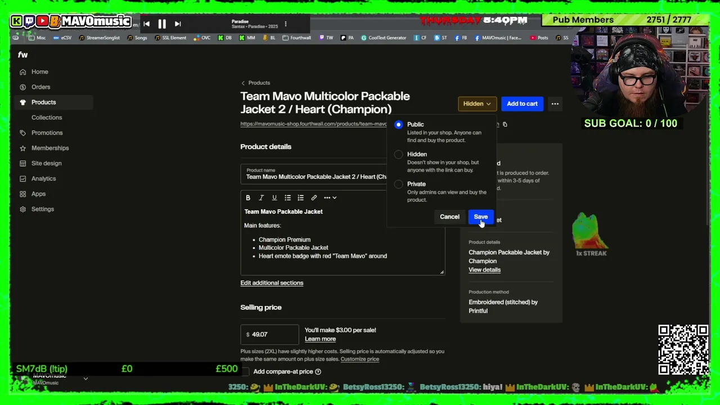The height and width of the screenshot is (405, 720).
Task: Open the Posts bookmark
Action: click(x=539, y=38)
